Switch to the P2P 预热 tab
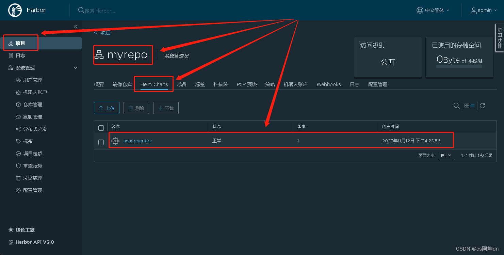The height and width of the screenshot is (255, 504). tap(247, 84)
